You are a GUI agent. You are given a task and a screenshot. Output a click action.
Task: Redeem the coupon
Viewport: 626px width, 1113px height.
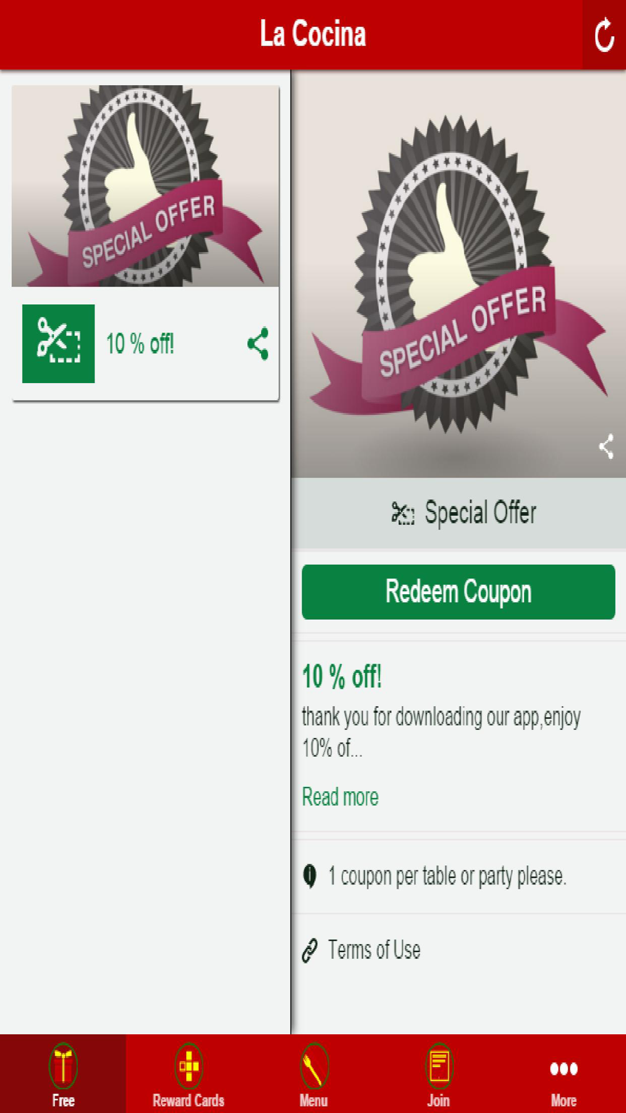click(x=458, y=592)
